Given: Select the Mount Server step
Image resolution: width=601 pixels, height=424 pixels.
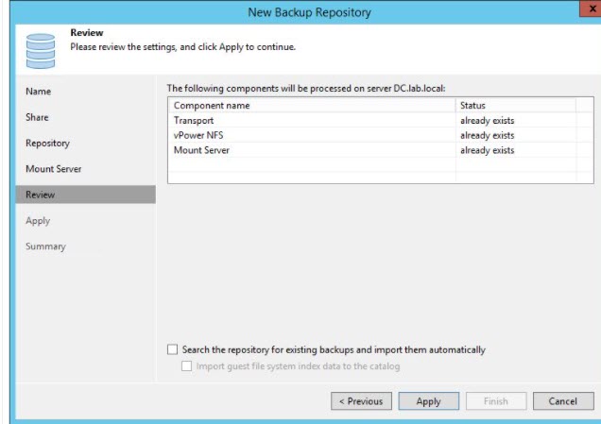Looking at the screenshot, I should 53,169.
